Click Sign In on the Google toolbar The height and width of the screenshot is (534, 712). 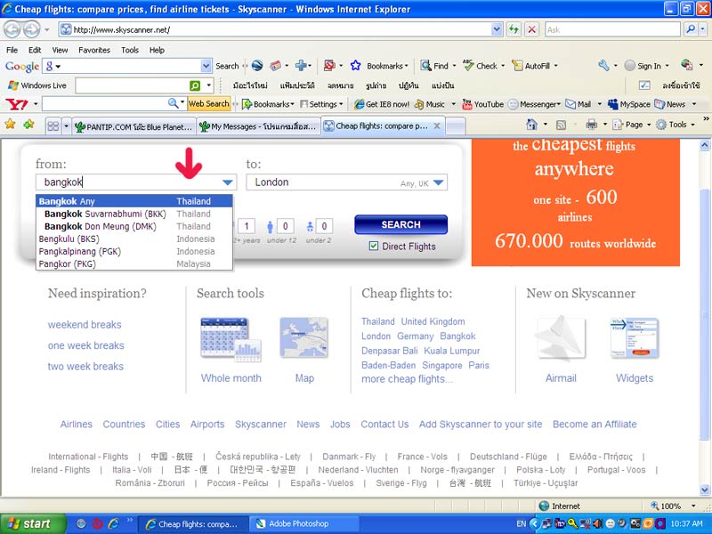click(647, 66)
